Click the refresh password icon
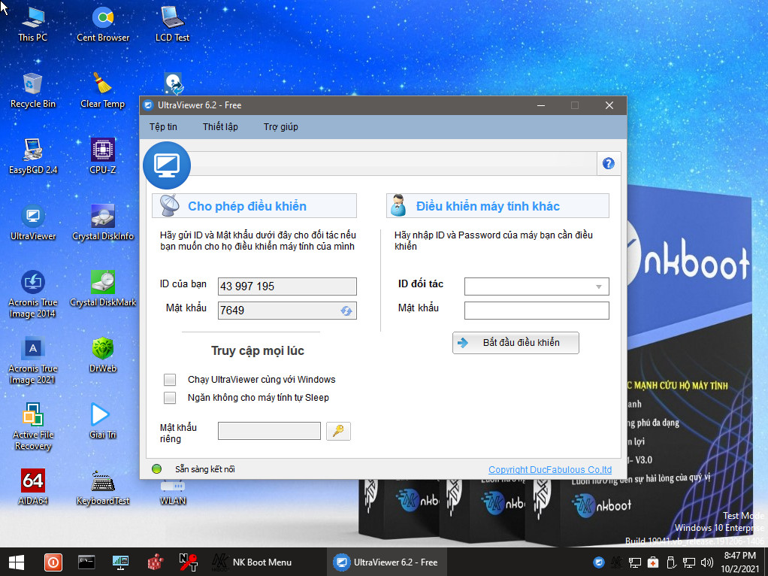The width and height of the screenshot is (768, 576). [x=346, y=311]
